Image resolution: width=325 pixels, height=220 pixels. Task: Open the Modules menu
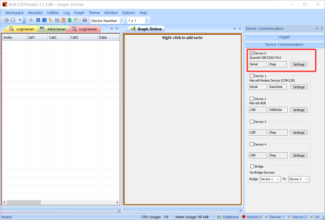tap(36, 13)
